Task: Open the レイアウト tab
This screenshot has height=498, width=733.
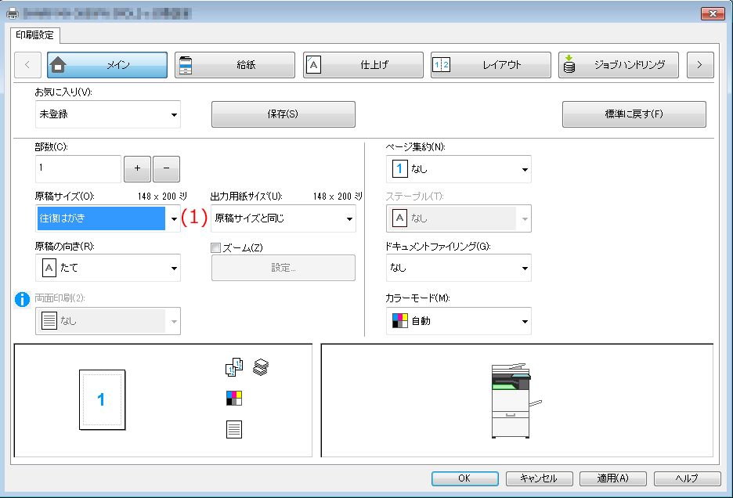Action: point(490,64)
